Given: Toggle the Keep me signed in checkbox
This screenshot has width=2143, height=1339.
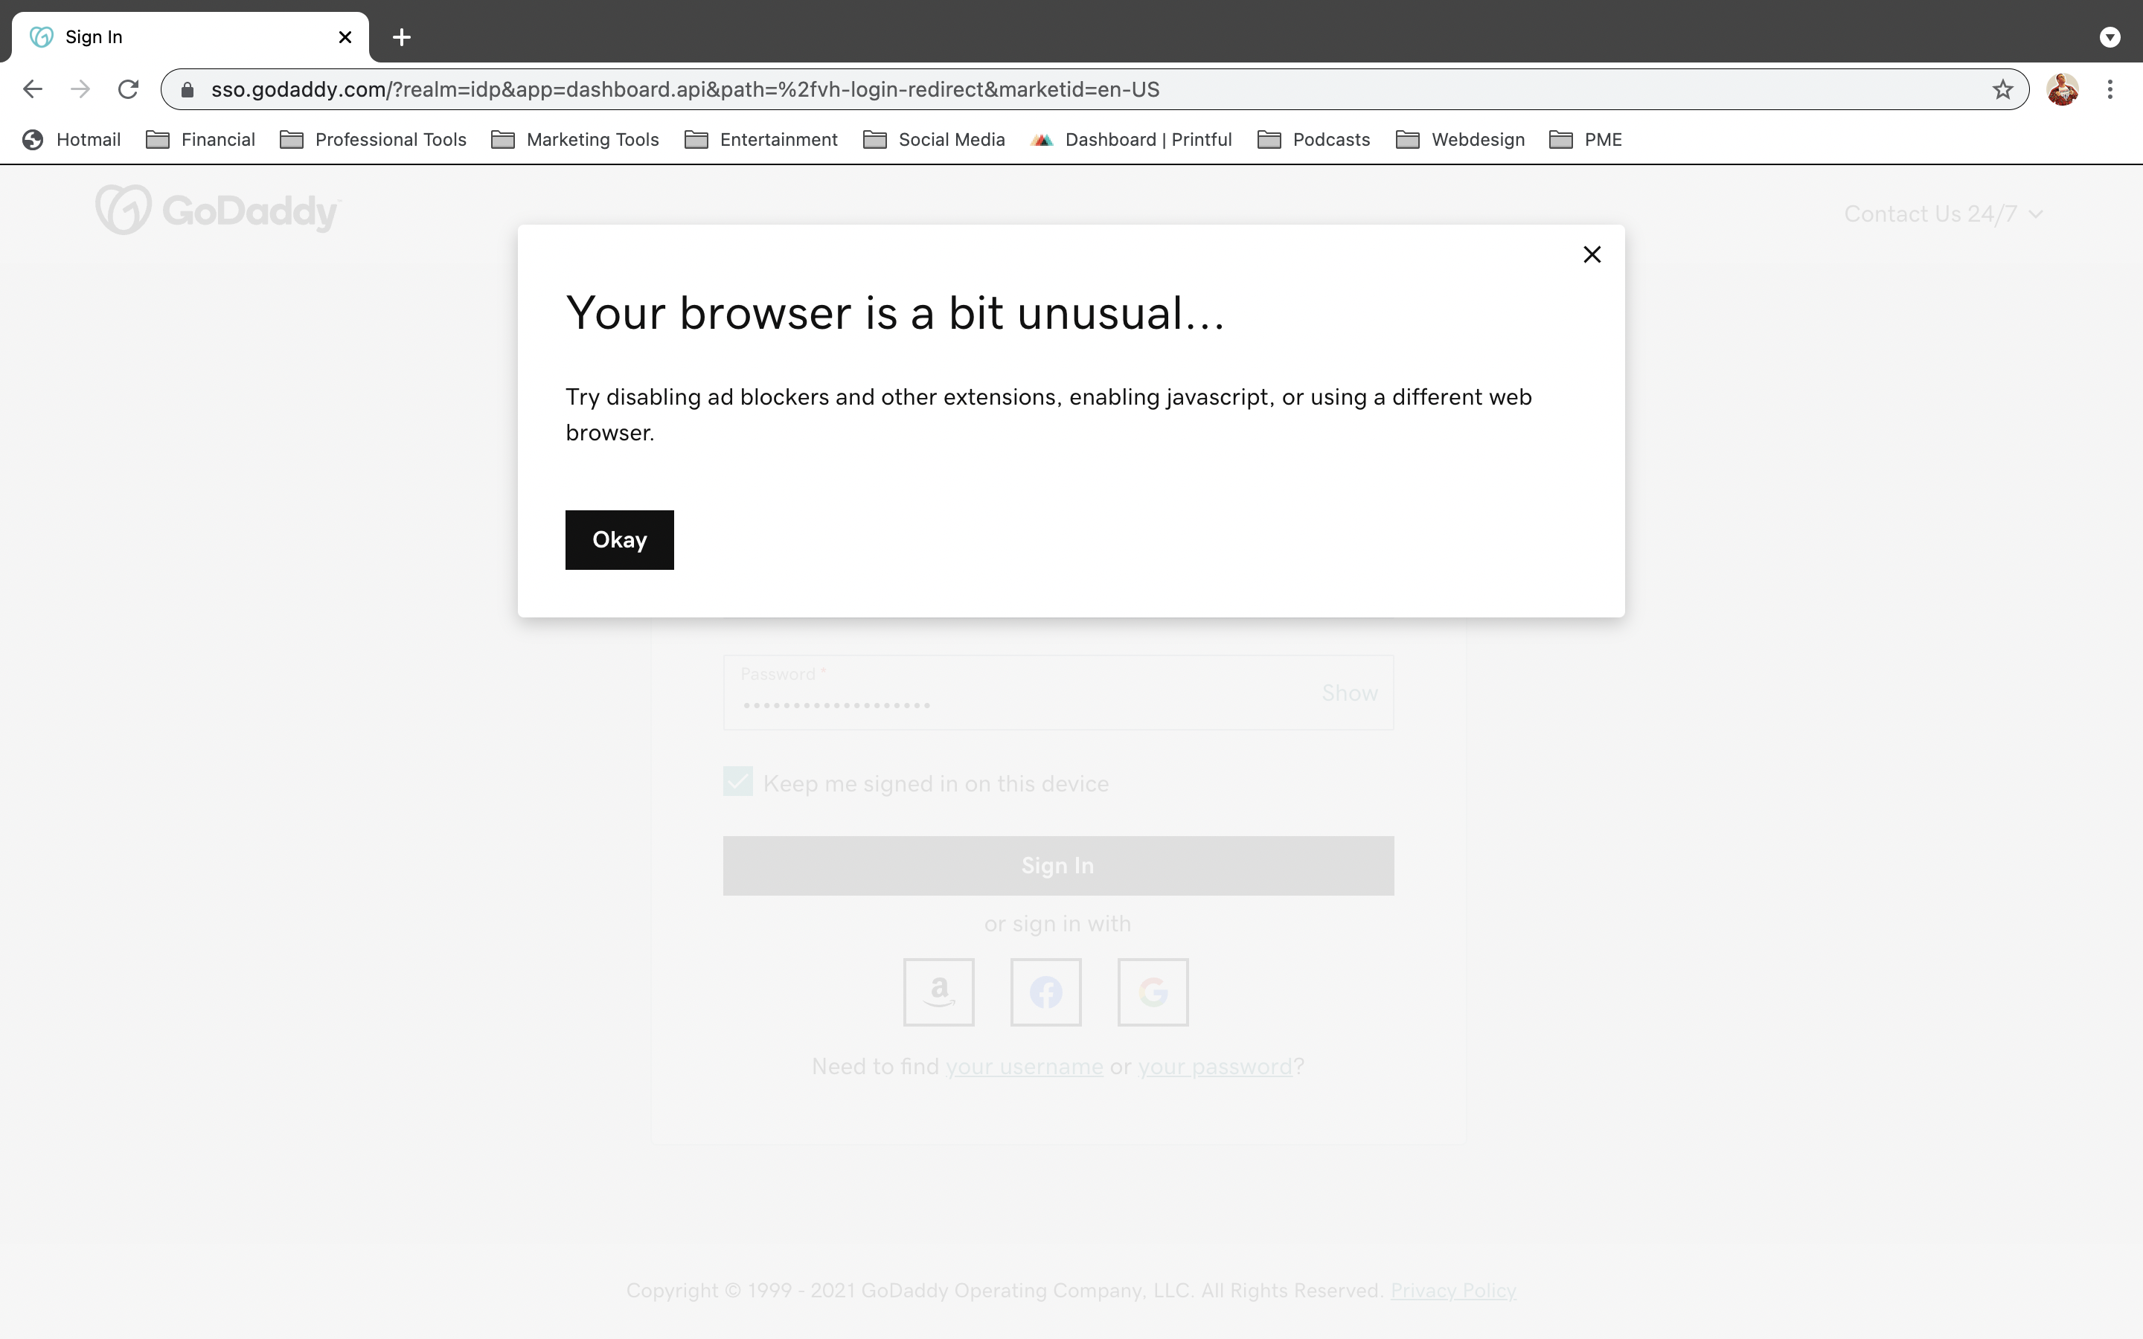Looking at the screenshot, I should click(737, 782).
